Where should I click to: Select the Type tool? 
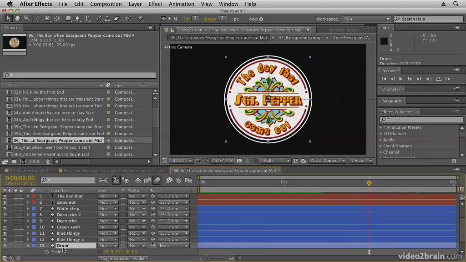point(87,18)
